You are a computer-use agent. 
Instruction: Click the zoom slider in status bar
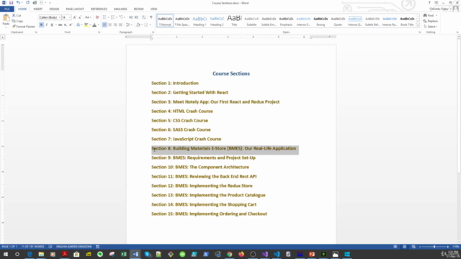coord(434,247)
